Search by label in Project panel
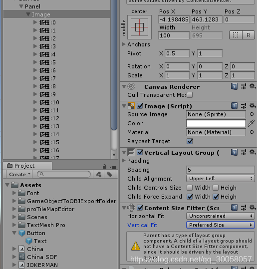This screenshot has height=269, width=257. 109,175
